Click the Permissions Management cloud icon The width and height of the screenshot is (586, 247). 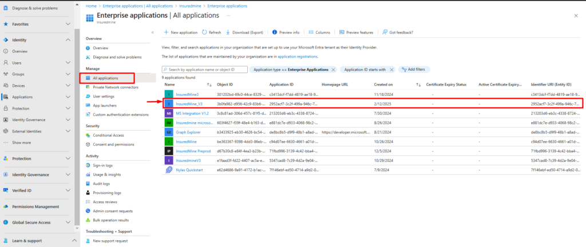tap(6, 206)
